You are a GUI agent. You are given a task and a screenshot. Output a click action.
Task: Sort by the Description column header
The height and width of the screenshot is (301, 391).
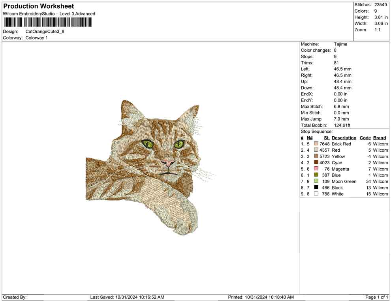[x=344, y=137]
